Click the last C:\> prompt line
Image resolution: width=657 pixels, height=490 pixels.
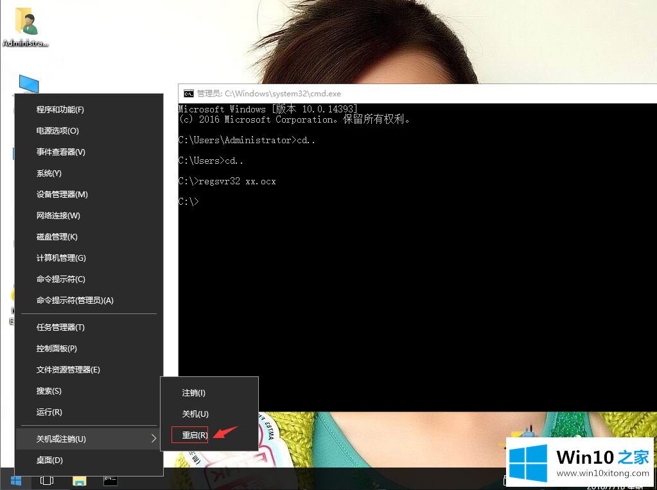(189, 202)
